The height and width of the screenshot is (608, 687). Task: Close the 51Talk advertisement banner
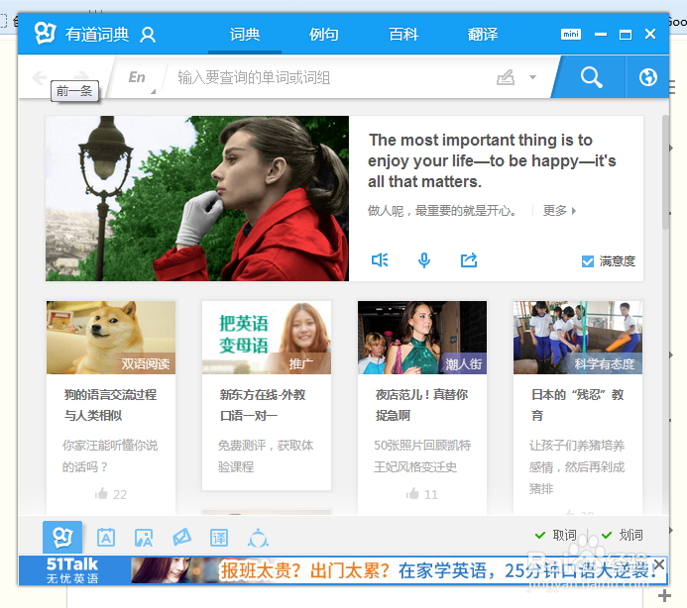tap(659, 564)
